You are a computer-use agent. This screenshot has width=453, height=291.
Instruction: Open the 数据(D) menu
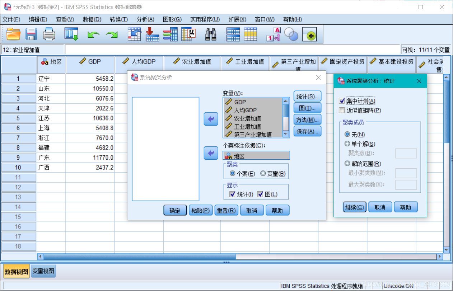(x=92, y=19)
